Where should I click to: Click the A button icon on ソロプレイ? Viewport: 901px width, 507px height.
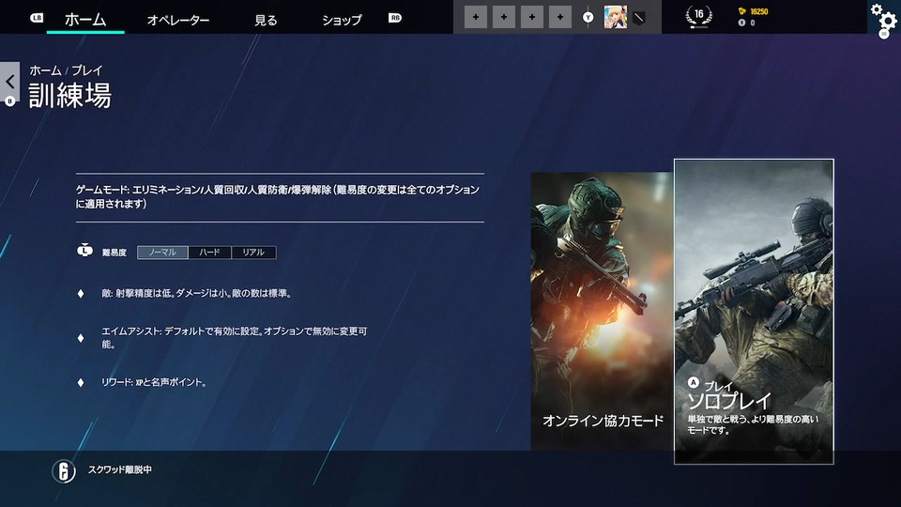click(694, 382)
